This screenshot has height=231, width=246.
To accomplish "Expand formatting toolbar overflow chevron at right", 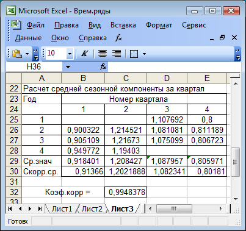I will [x=237, y=54].
